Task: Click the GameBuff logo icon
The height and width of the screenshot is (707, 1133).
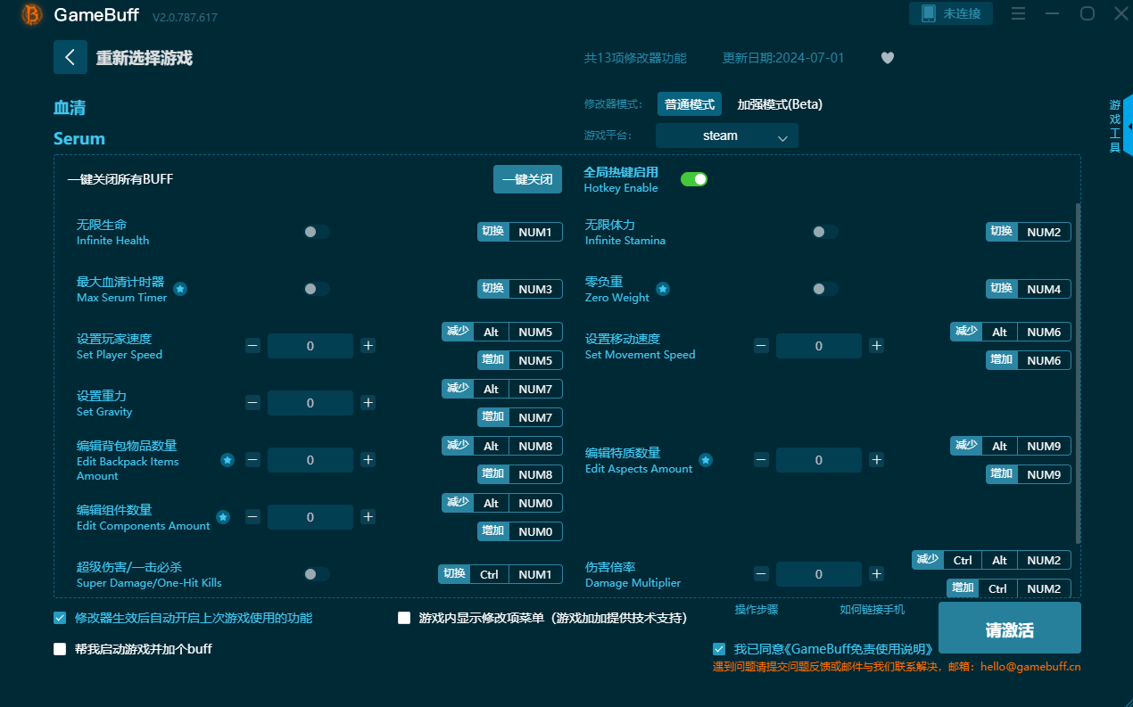Action: pos(32,14)
